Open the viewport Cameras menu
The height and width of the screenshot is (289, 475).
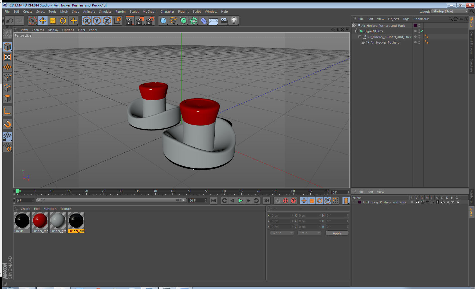(x=38, y=30)
